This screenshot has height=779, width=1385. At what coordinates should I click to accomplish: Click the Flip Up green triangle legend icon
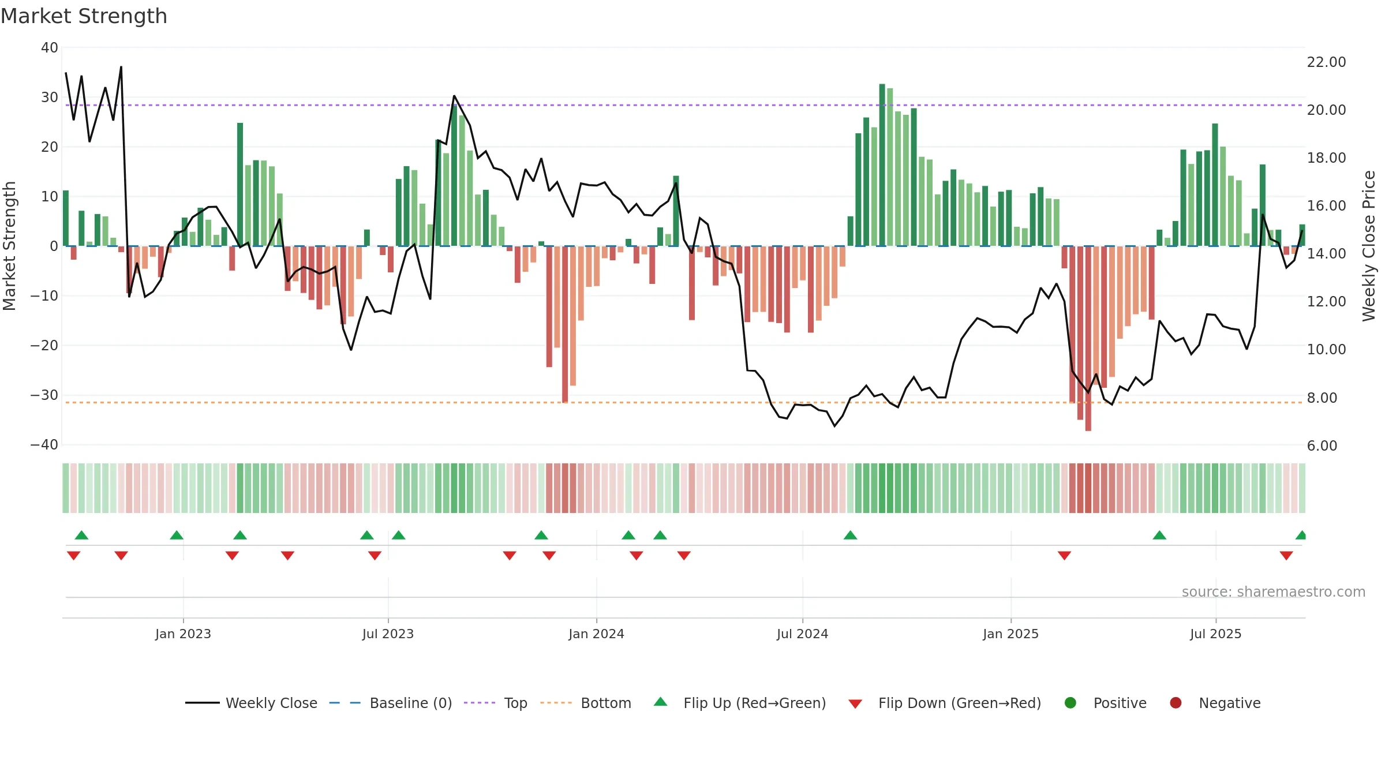[661, 702]
